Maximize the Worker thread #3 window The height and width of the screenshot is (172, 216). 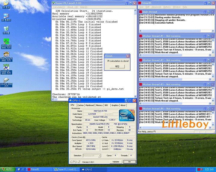[x=208, y=84]
